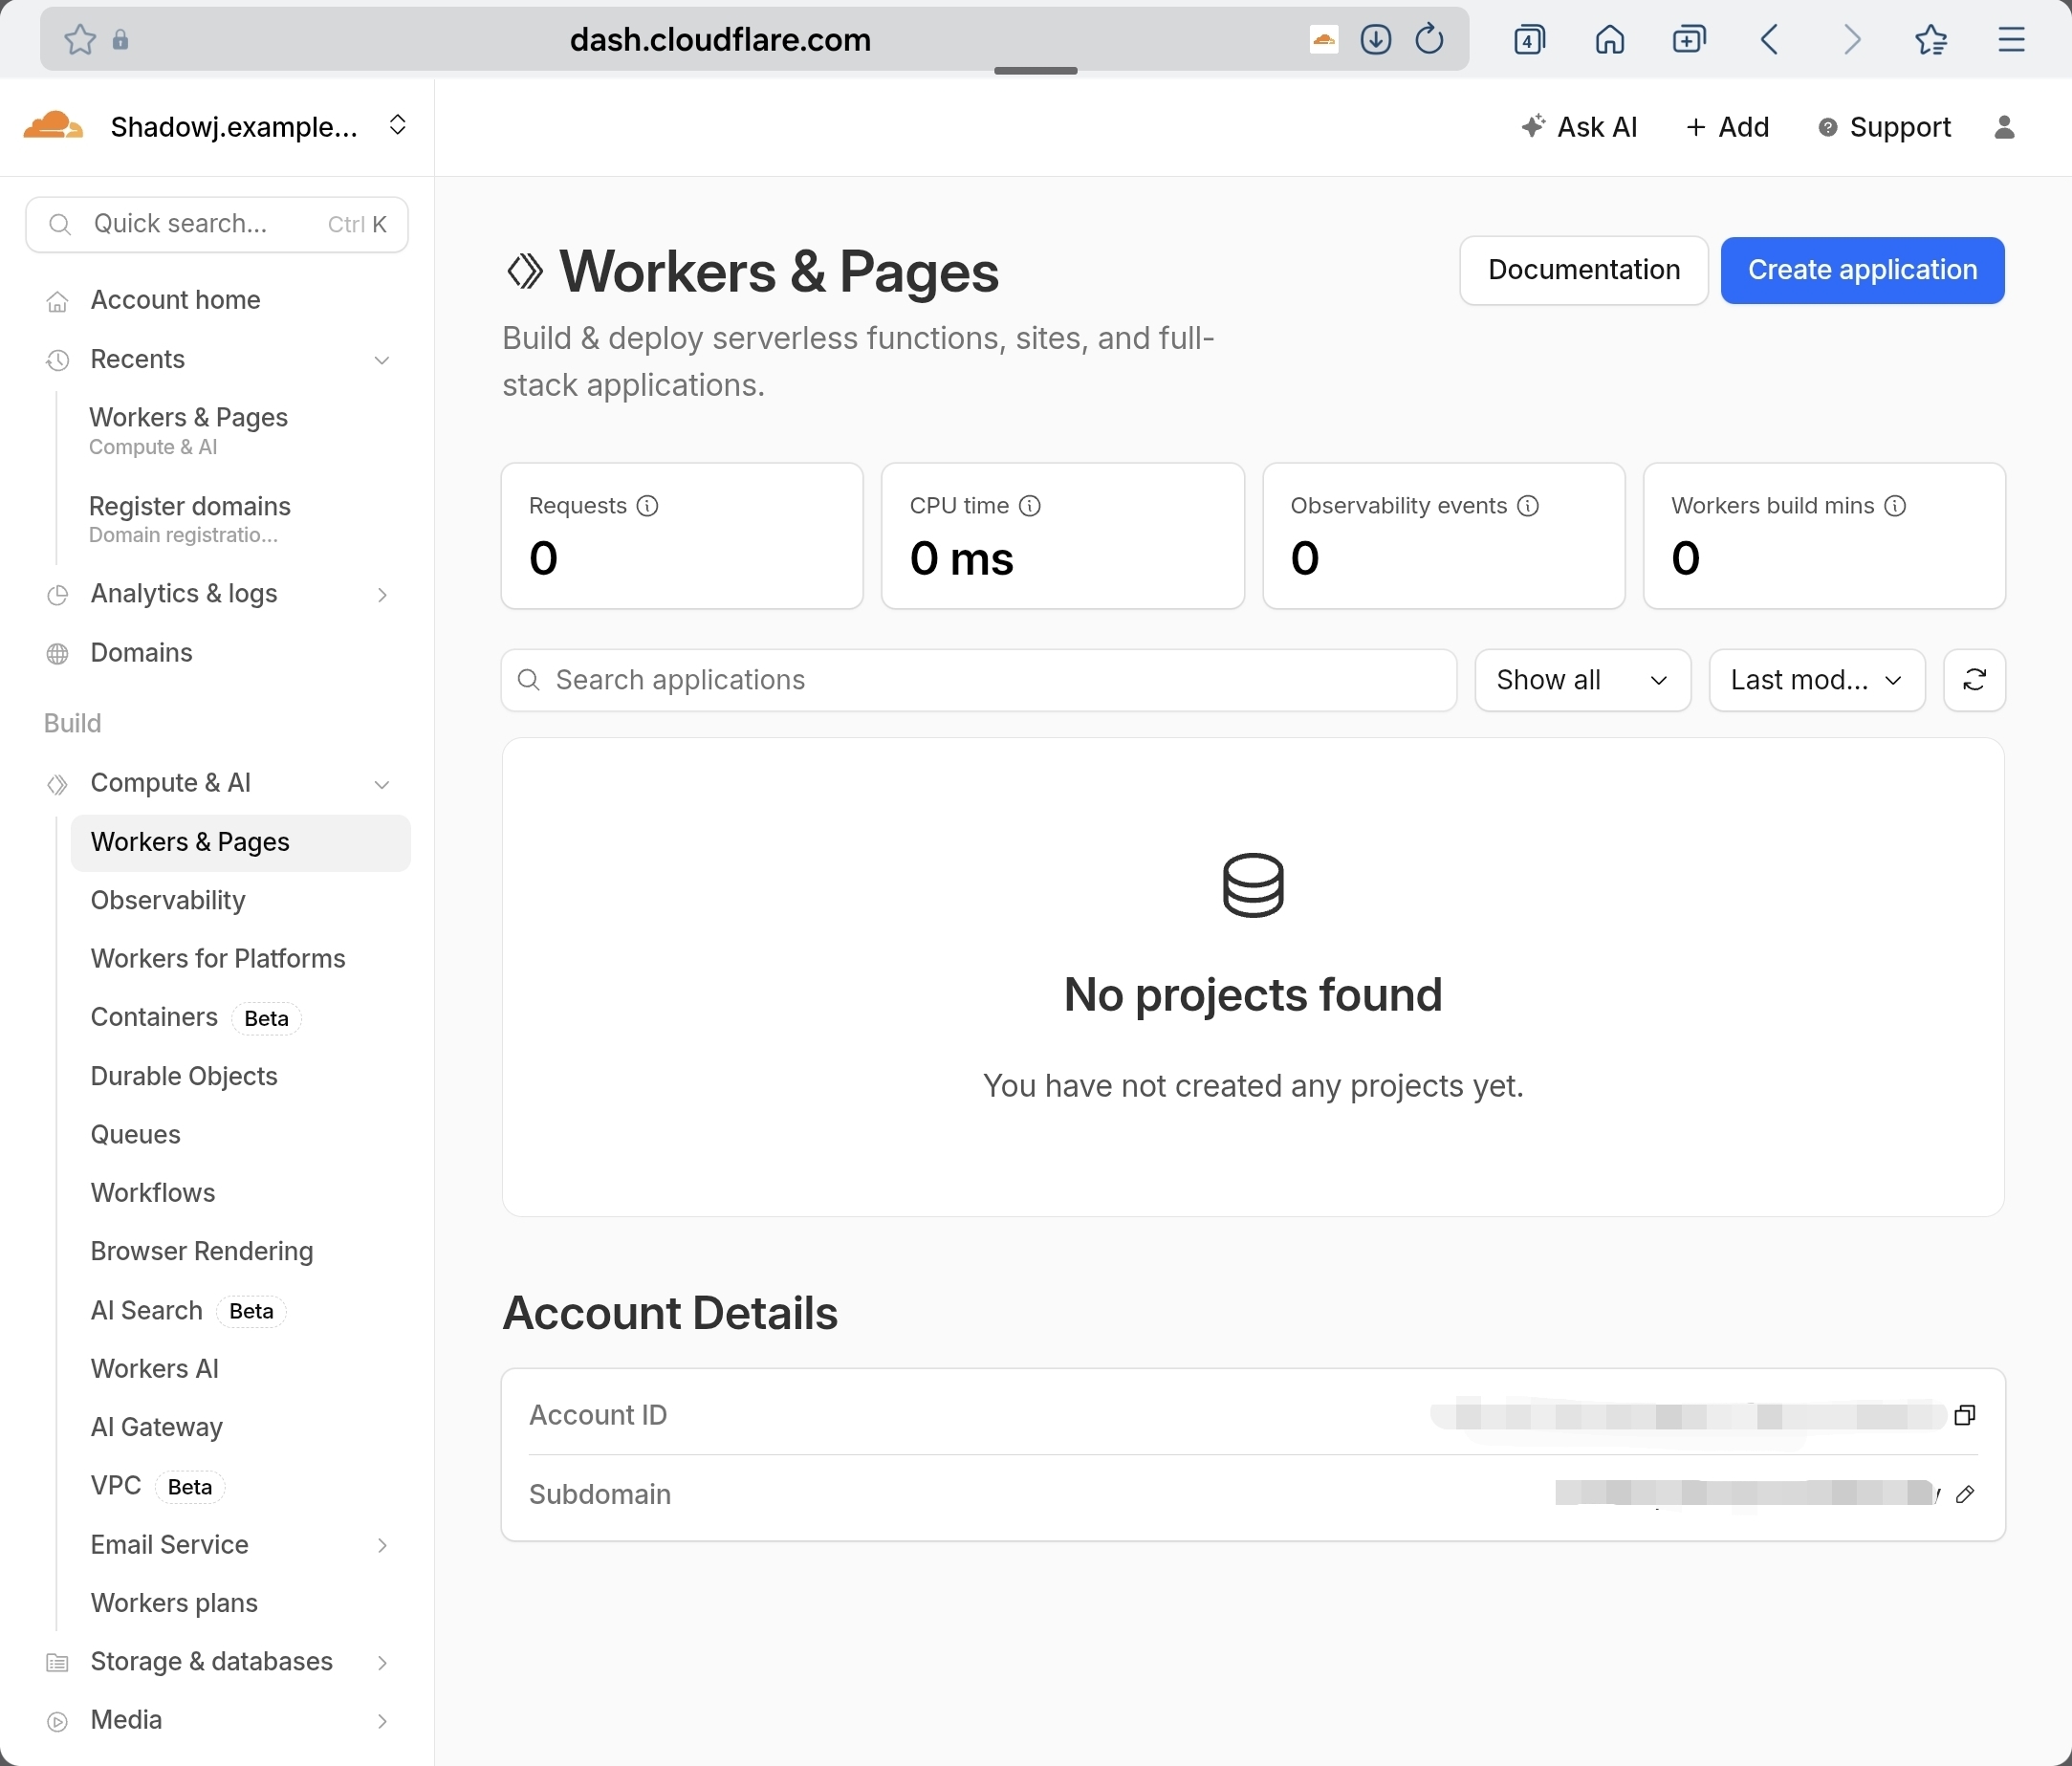2072x1766 pixels.
Task: Click the CPU time info icon
Action: click(x=1029, y=506)
